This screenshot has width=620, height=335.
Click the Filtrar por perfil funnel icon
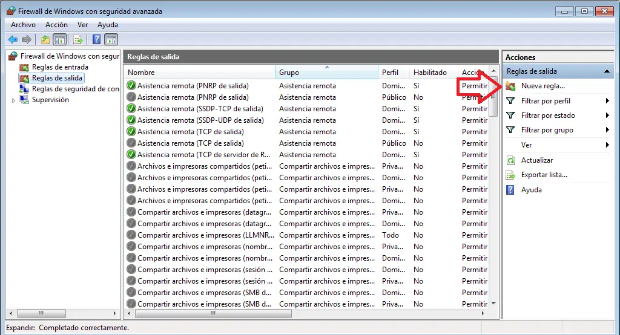(x=510, y=101)
